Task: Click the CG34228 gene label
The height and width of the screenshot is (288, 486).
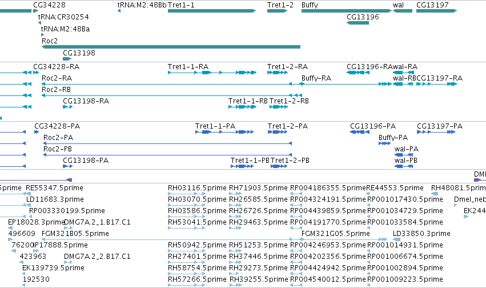Action: pyautogui.click(x=49, y=5)
